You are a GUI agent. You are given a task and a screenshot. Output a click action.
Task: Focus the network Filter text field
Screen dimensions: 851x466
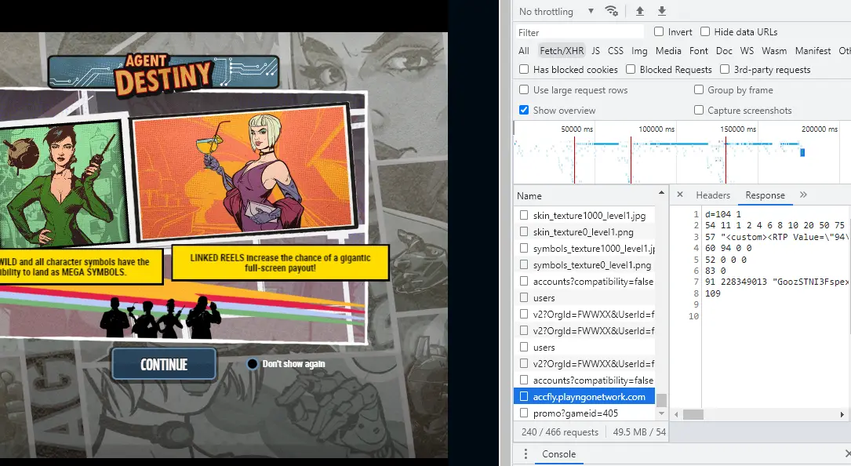pos(579,32)
